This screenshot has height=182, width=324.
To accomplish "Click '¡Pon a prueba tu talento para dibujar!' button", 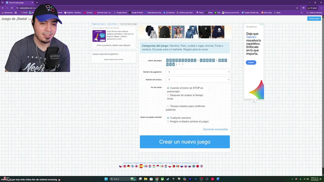I will 113,45.
